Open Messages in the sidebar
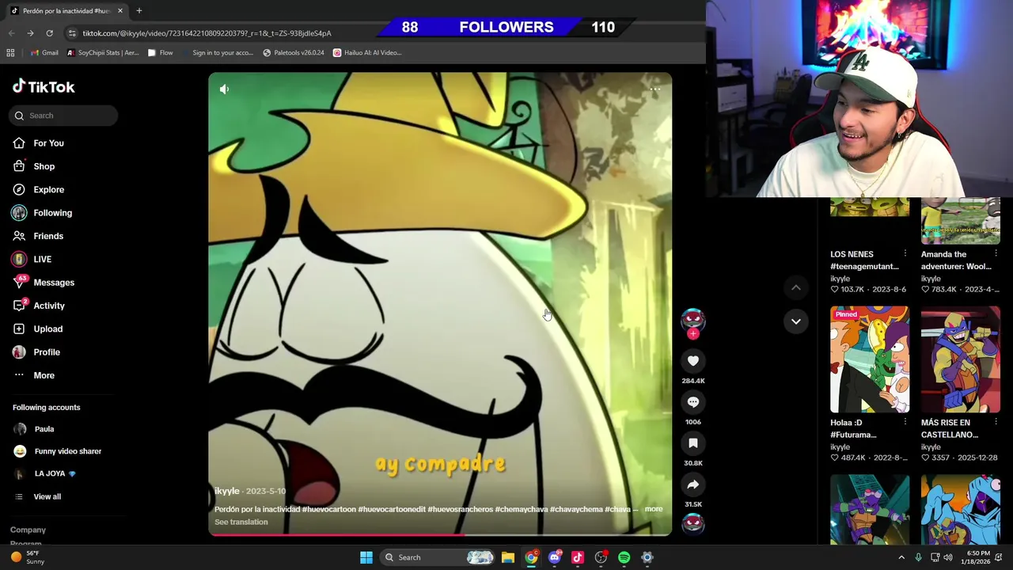Screen dimensions: 1013x570 click(54, 283)
